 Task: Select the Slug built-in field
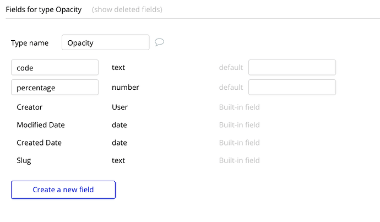pyautogui.click(x=24, y=160)
